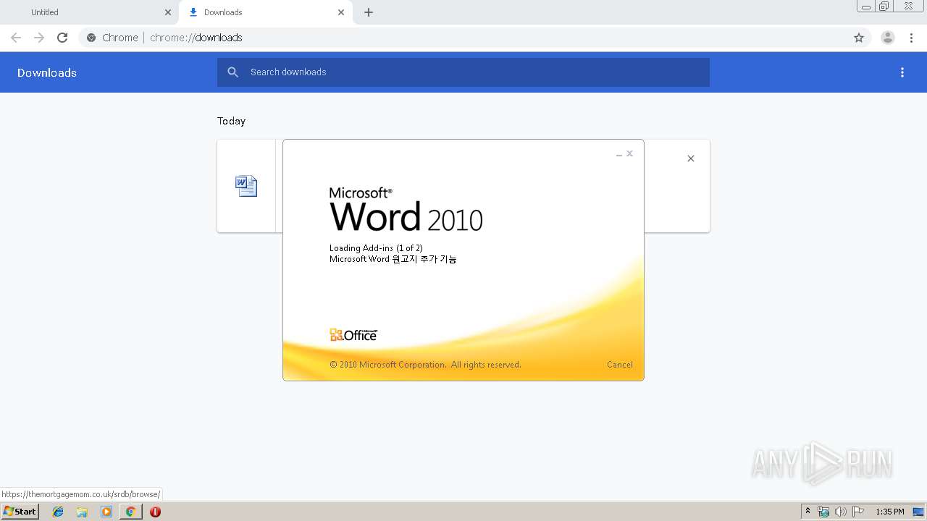Remove the download entry from list
Screen dimensions: 927x521
point(691,158)
